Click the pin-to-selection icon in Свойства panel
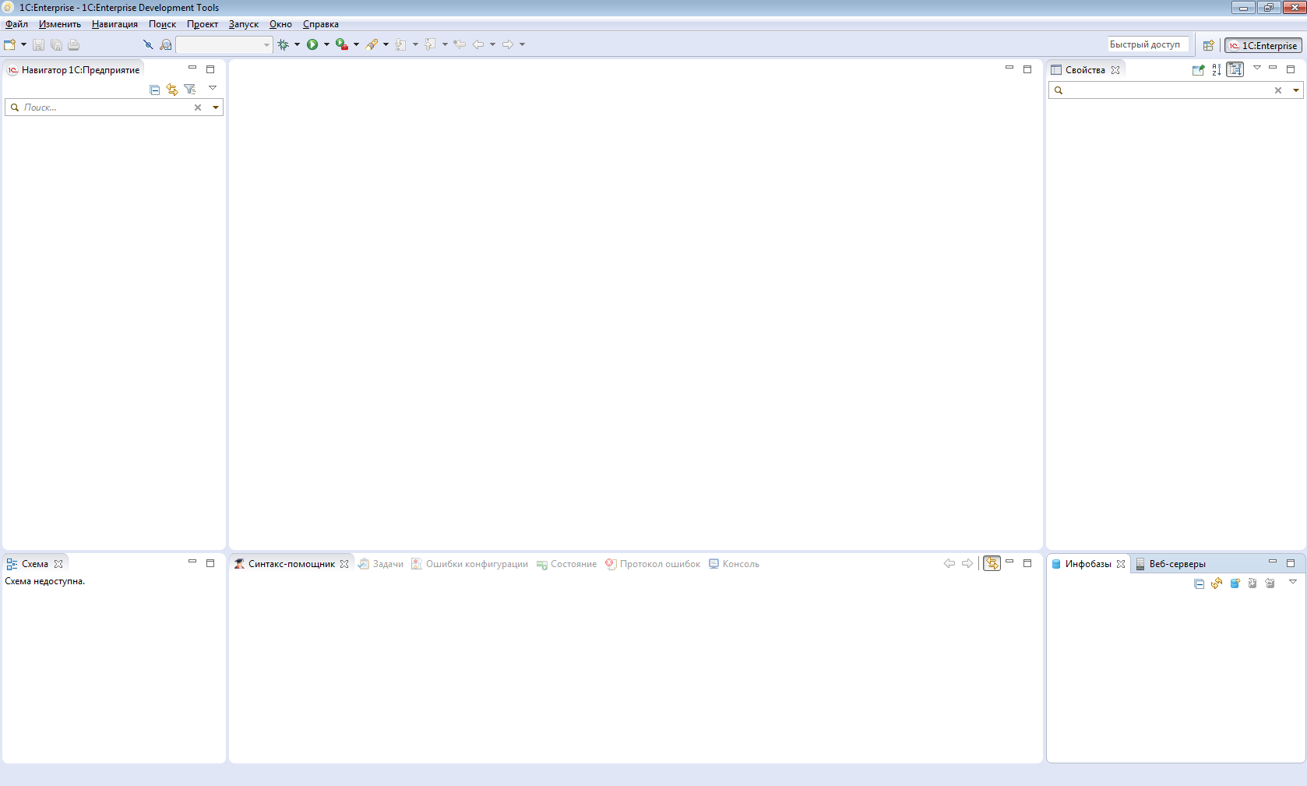Image resolution: width=1307 pixels, height=786 pixels. click(x=1199, y=70)
